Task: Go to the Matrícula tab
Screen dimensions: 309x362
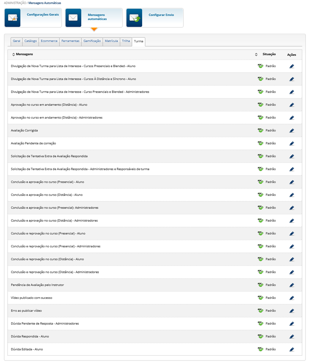Action: [x=112, y=41]
